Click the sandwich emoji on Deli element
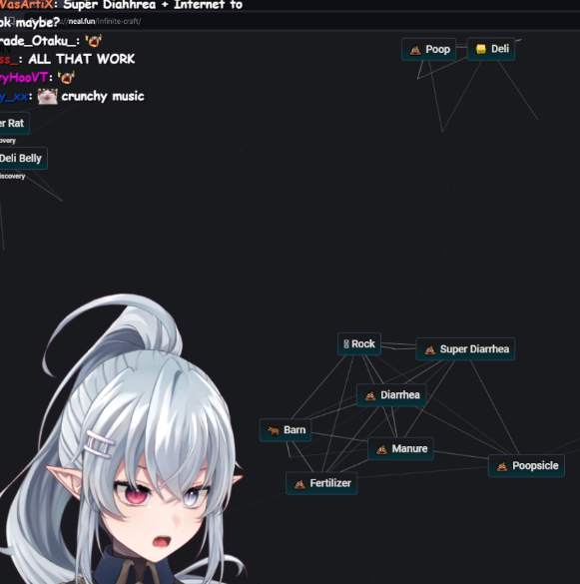The width and height of the screenshot is (580, 584). click(480, 49)
